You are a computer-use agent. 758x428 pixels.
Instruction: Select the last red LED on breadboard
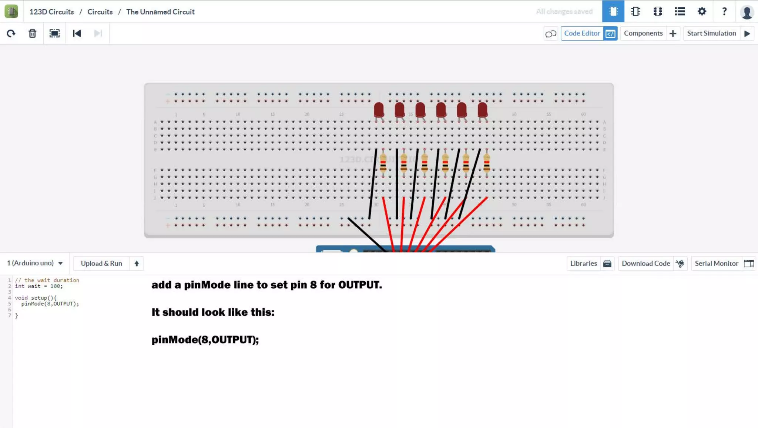(482, 110)
